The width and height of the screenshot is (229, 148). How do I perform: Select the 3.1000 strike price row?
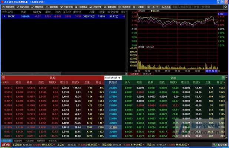(x=113, y=126)
